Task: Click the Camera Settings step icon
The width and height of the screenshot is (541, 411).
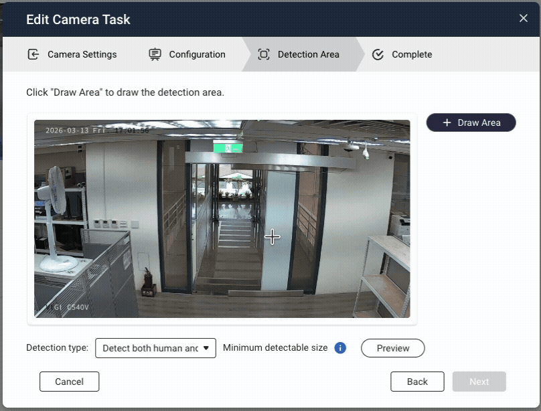Action: (x=33, y=54)
